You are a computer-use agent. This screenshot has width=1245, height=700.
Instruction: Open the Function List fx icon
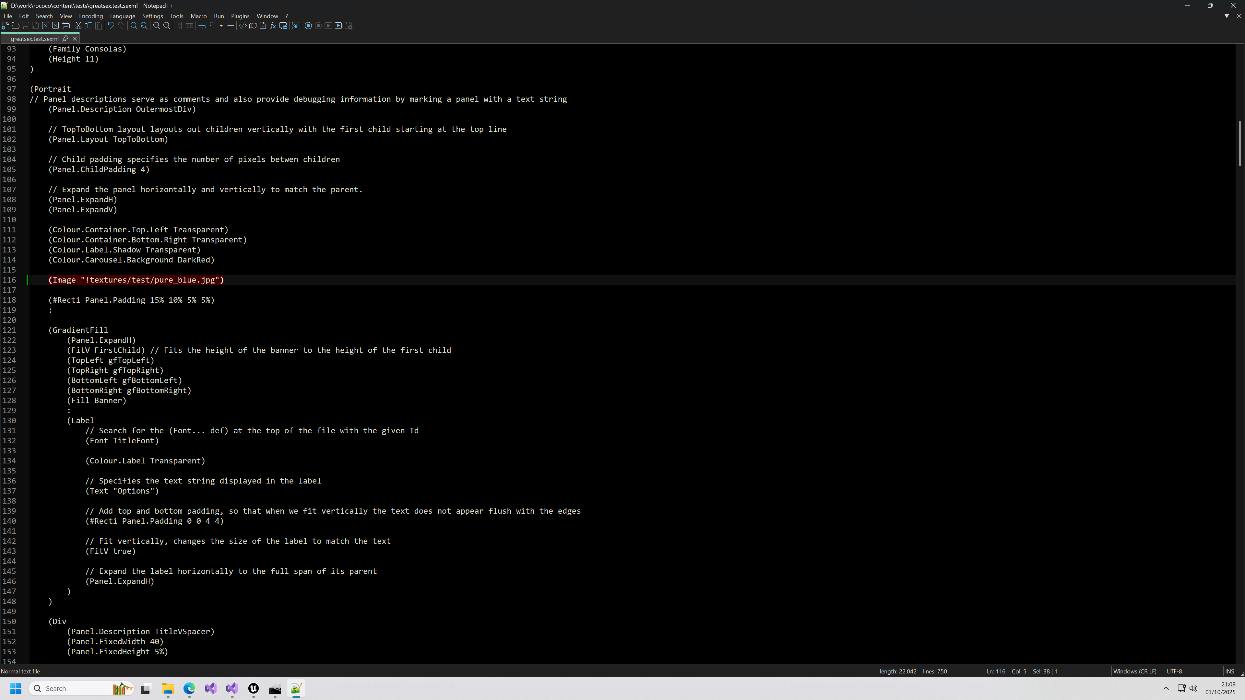pyautogui.click(x=273, y=26)
